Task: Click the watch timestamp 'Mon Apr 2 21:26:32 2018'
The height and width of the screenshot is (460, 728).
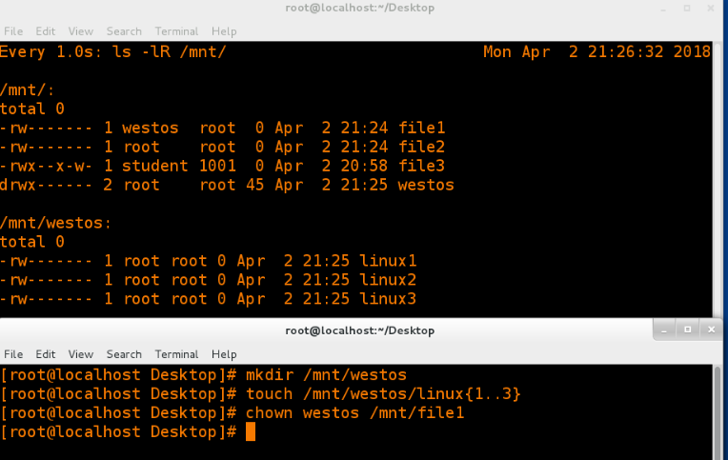Action: (x=597, y=51)
